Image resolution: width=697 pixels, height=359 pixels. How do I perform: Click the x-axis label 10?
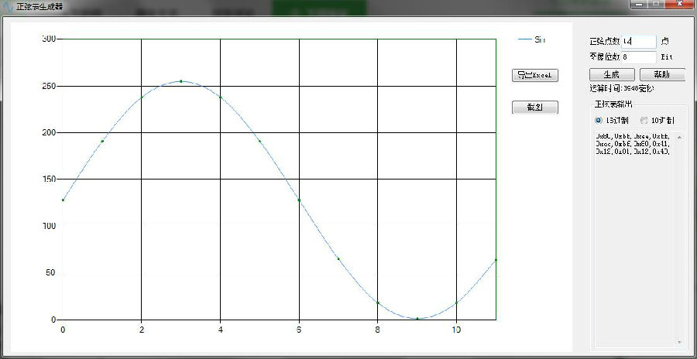[x=456, y=330]
